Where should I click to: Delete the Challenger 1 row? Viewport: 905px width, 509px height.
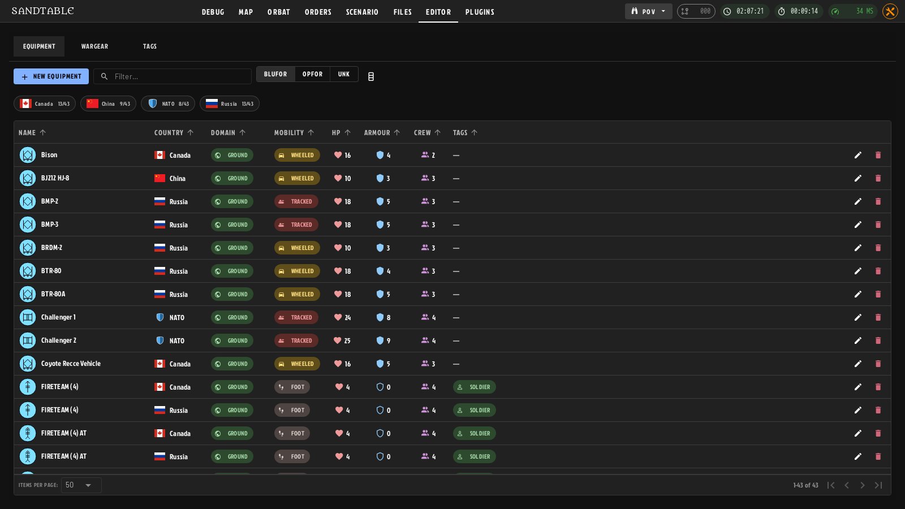(x=878, y=317)
